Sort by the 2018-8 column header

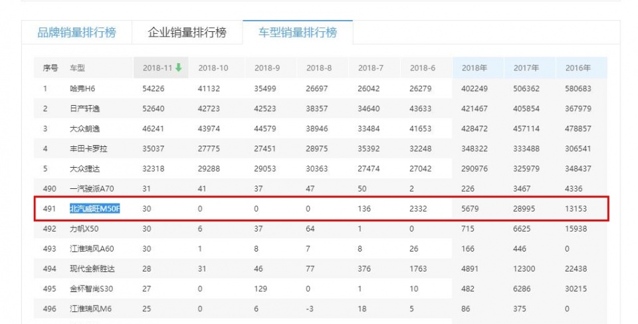point(318,68)
